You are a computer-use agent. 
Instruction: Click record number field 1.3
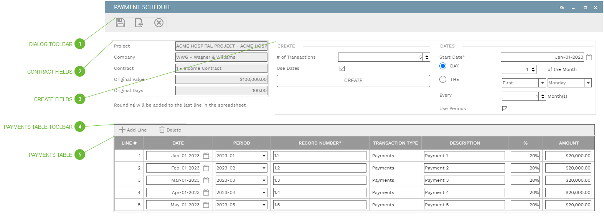pos(320,180)
